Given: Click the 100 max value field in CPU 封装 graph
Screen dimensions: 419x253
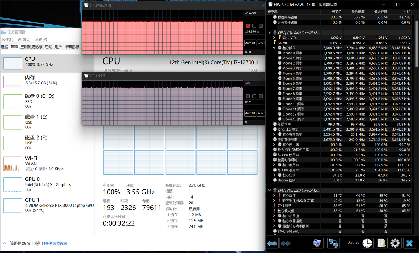Looking at the screenshot, I should click(x=255, y=83).
